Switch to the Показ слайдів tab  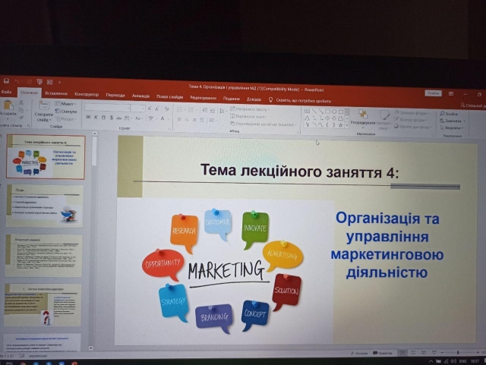169,96
